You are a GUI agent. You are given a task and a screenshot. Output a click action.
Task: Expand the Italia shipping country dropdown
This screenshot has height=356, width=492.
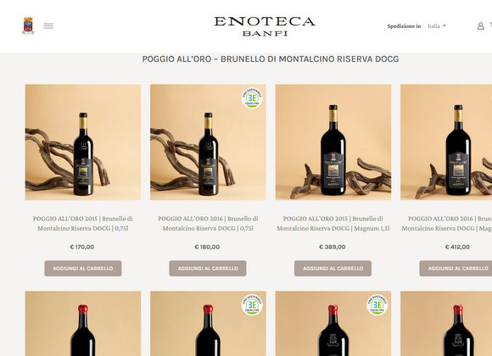[437, 26]
